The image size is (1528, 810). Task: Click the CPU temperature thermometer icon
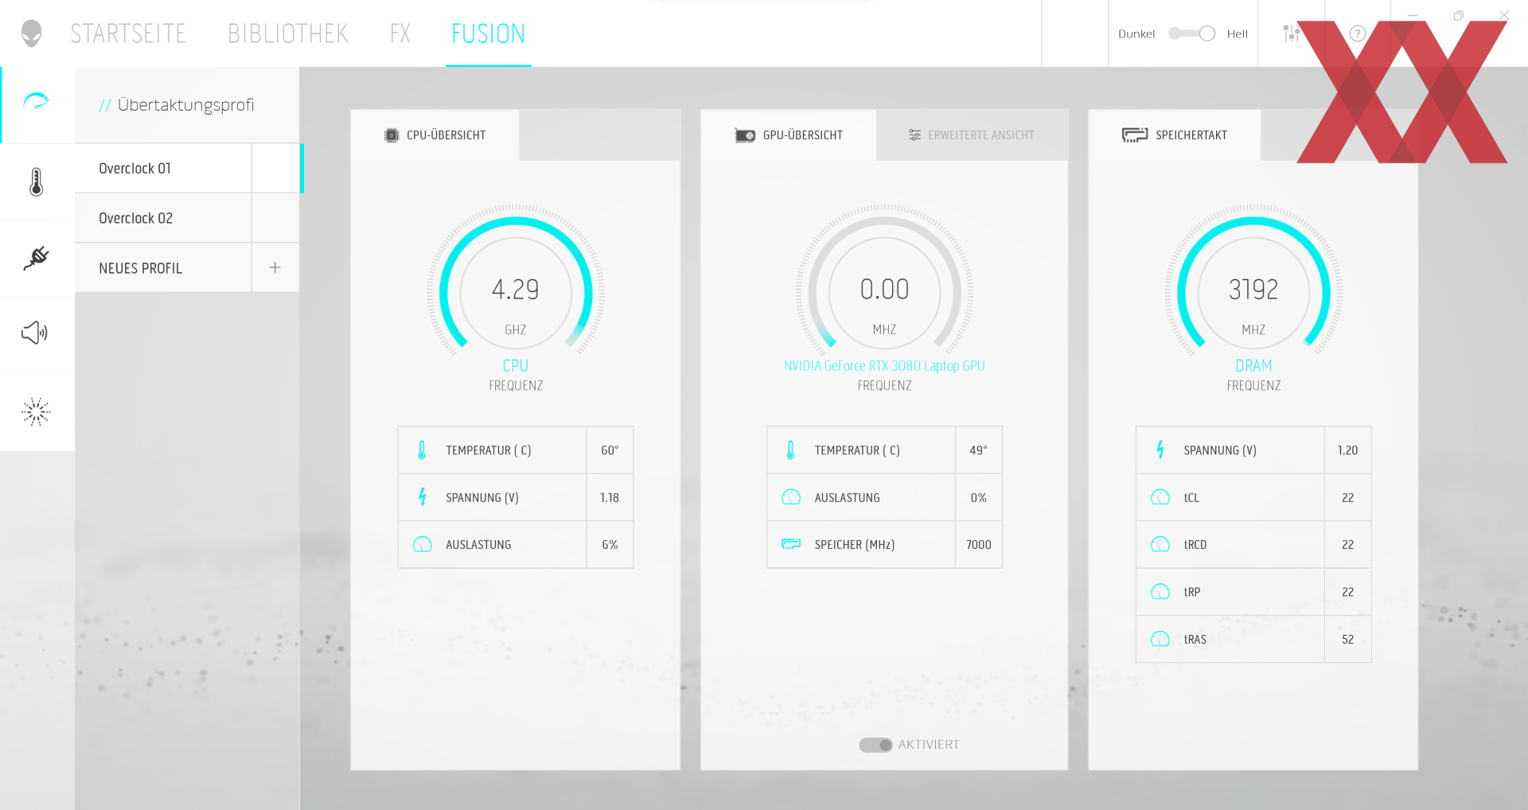tap(422, 450)
